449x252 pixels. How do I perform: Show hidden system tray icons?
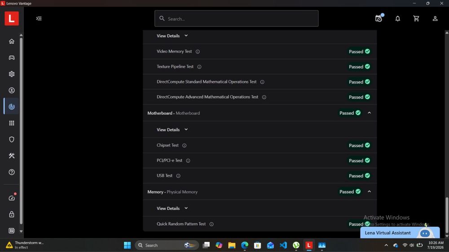[x=386, y=245]
